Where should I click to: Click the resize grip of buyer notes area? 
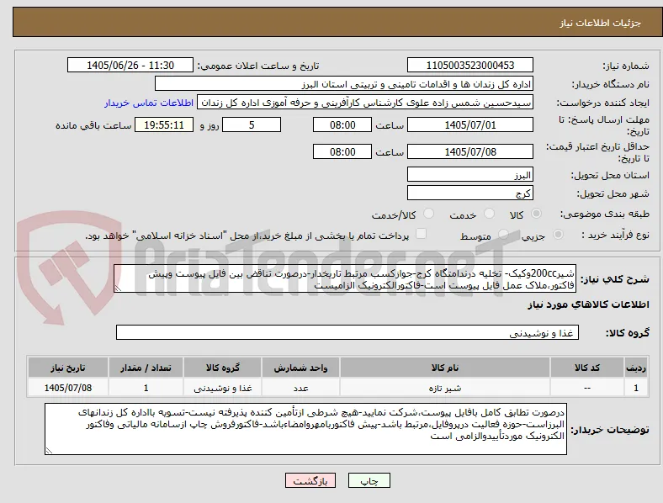49,451
